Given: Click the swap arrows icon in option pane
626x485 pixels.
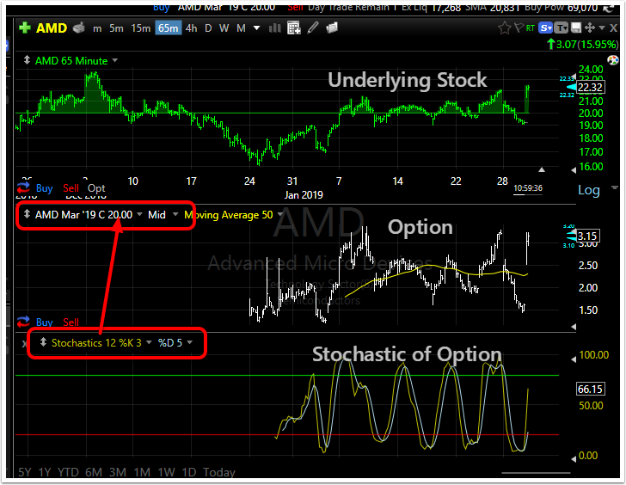Looking at the screenshot, I should click(23, 322).
